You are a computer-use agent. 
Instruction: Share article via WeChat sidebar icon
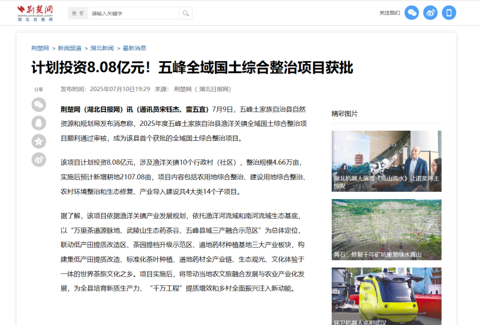tap(39, 105)
